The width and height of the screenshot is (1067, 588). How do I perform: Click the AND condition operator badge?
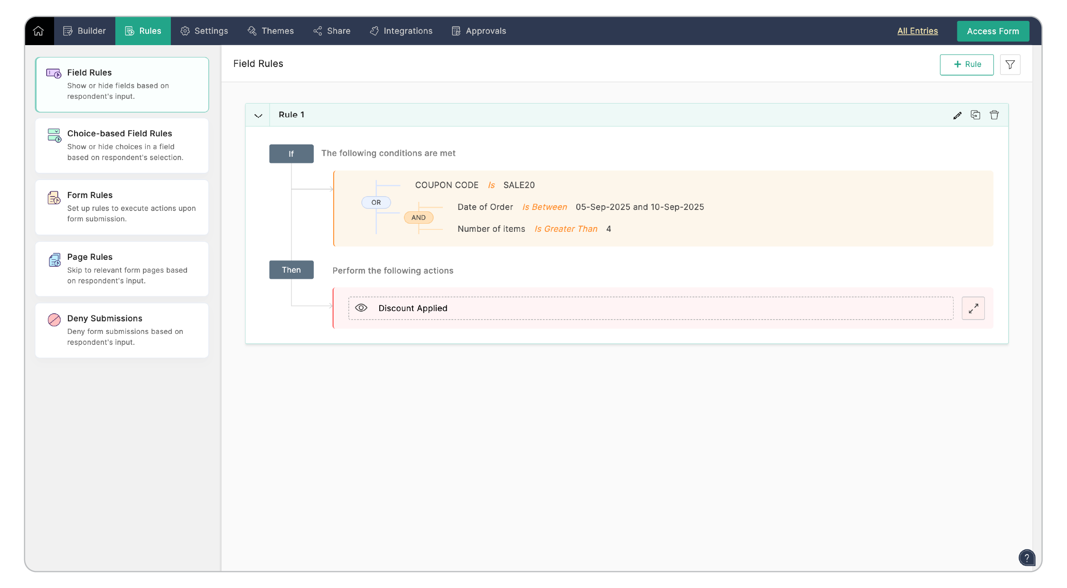tap(418, 218)
